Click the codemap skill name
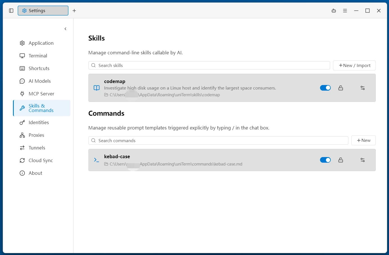Screen dimensions: 389x255 (x=115, y=81)
